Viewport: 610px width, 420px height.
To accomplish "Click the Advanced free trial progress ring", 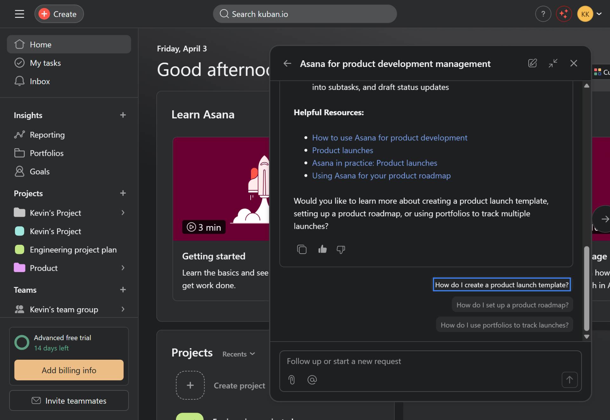I will tap(22, 343).
